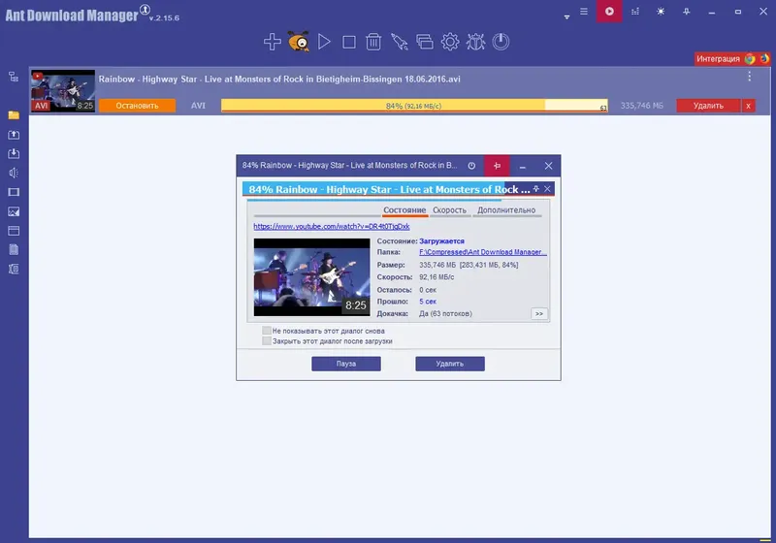The height and width of the screenshot is (543, 776).
Task: Toggle the red pin button in the download dialog
Action: 497,166
